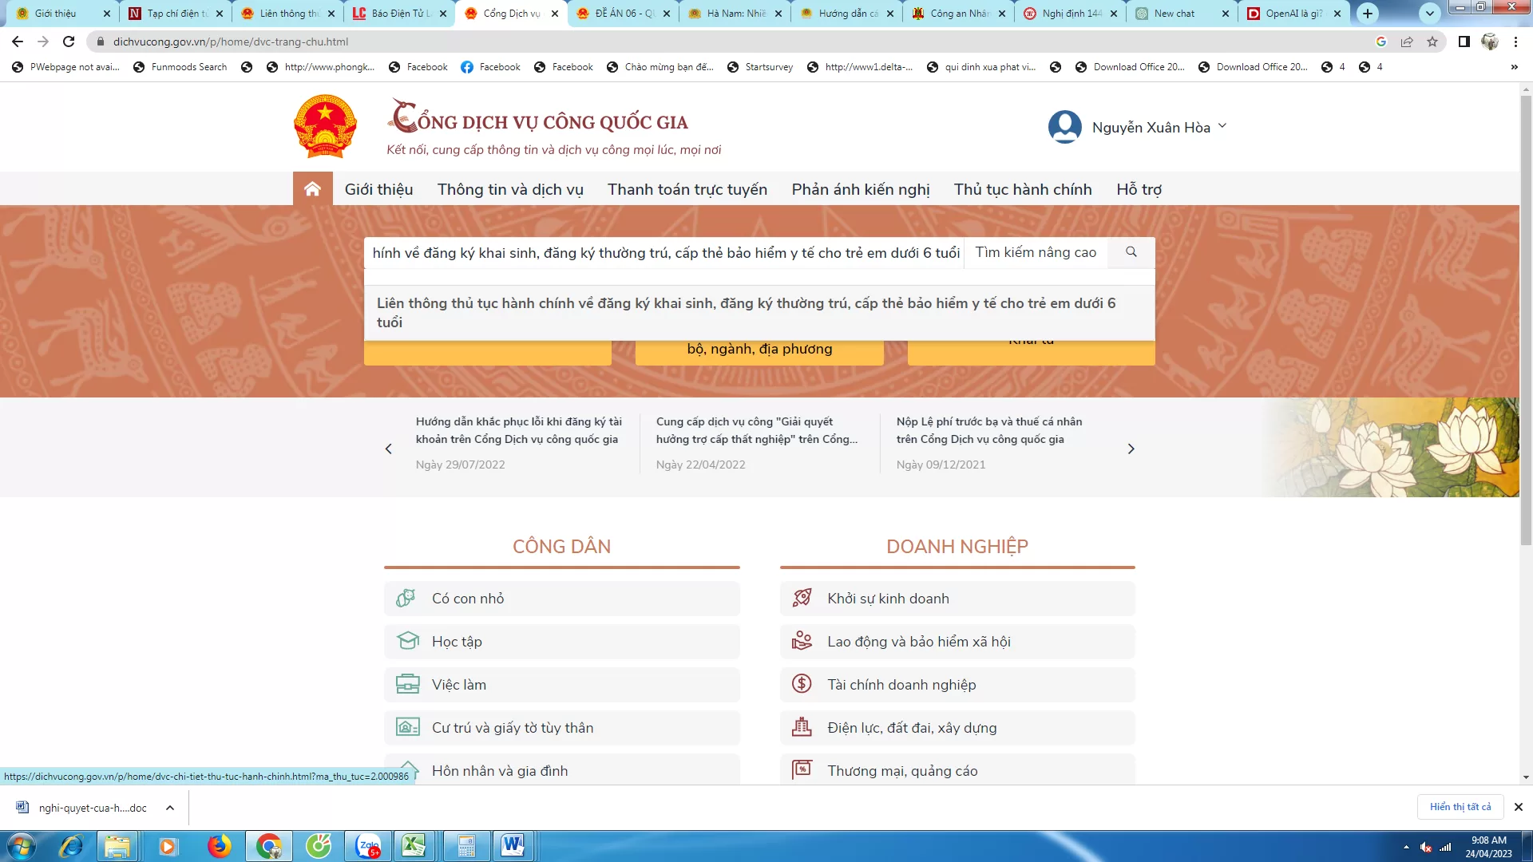1533x862 pixels.
Task: Open 'Nộp Lệ phí trước bạ' news article
Action: click(x=989, y=430)
